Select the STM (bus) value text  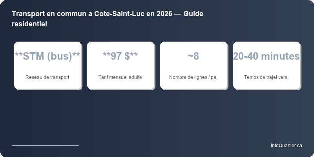[x=47, y=57]
